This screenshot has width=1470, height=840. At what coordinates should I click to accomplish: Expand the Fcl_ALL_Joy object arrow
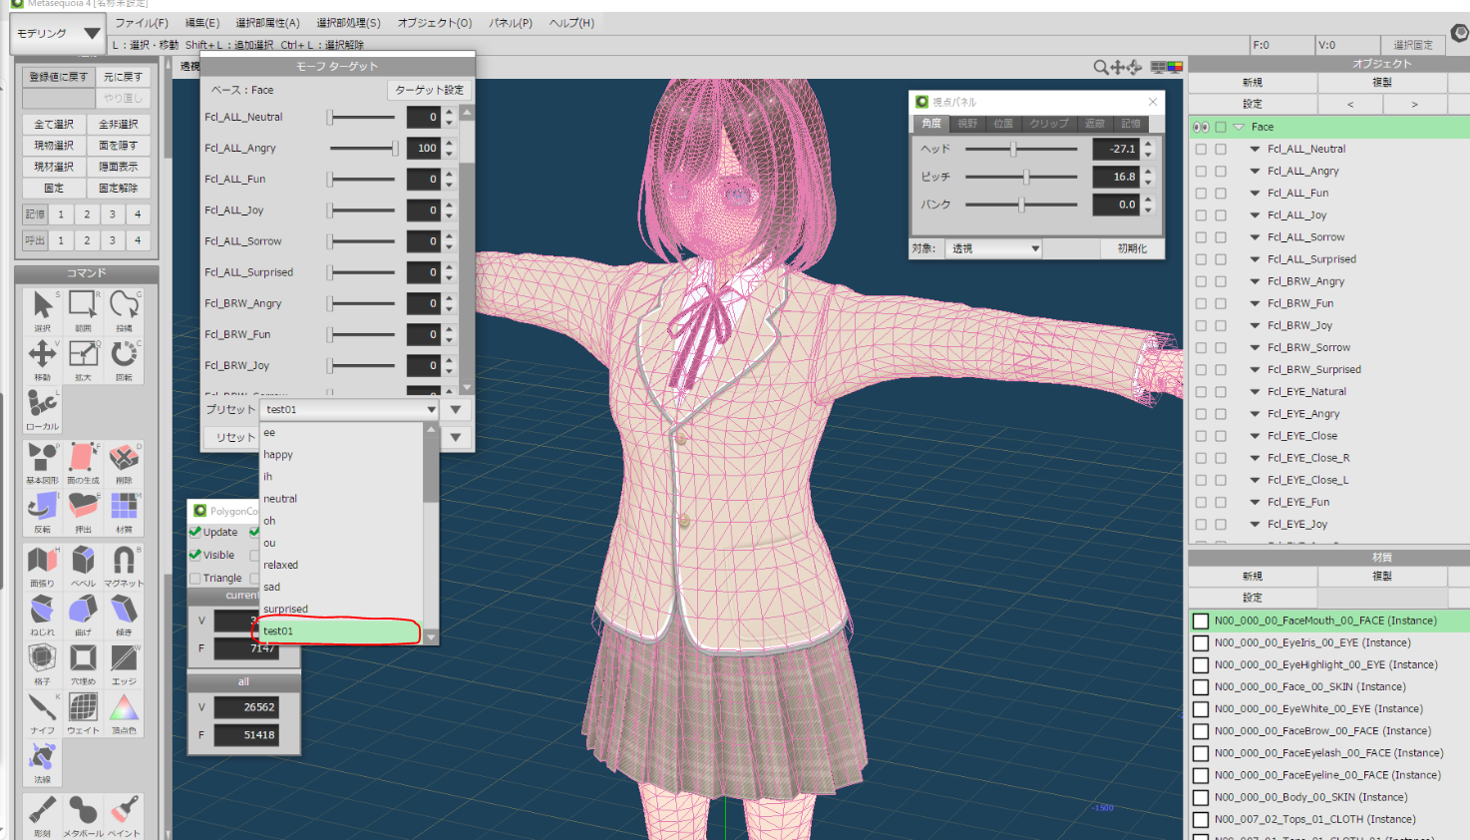pos(1255,214)
